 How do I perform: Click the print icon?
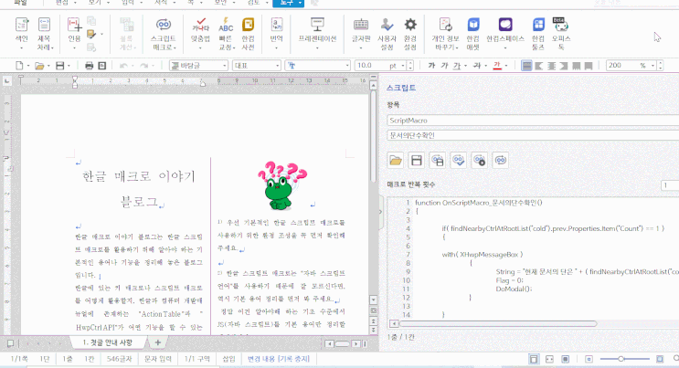click(90, 66)
